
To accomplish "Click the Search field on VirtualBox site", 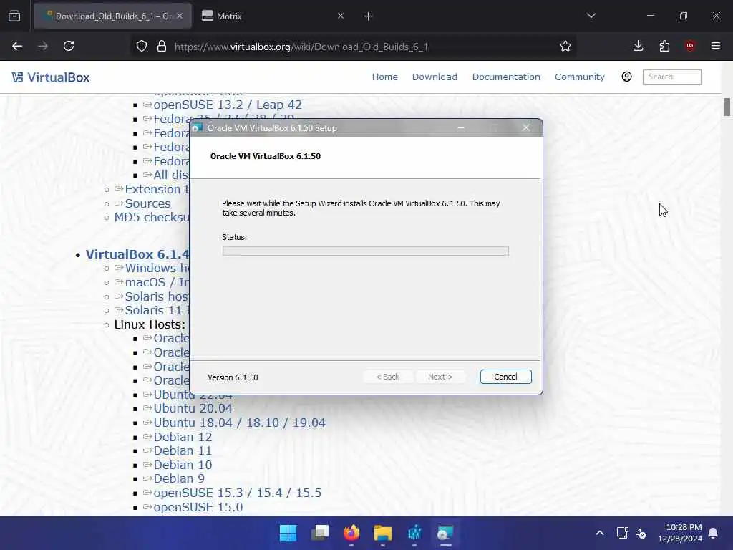I will (672, 77).
